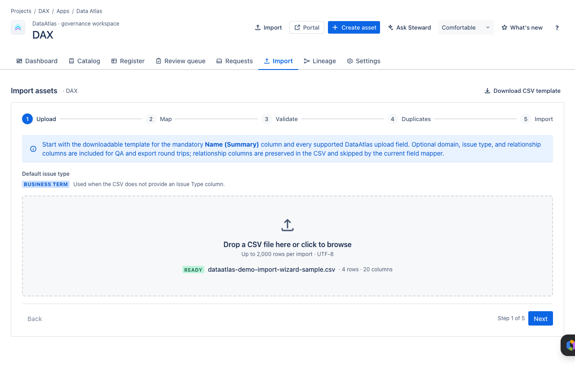Click 'Up to 2,000 rows per import' text

[x=277, y=254]
